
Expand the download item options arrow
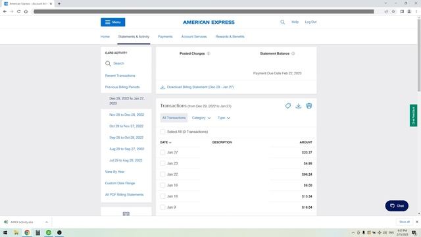click(47, 223)
